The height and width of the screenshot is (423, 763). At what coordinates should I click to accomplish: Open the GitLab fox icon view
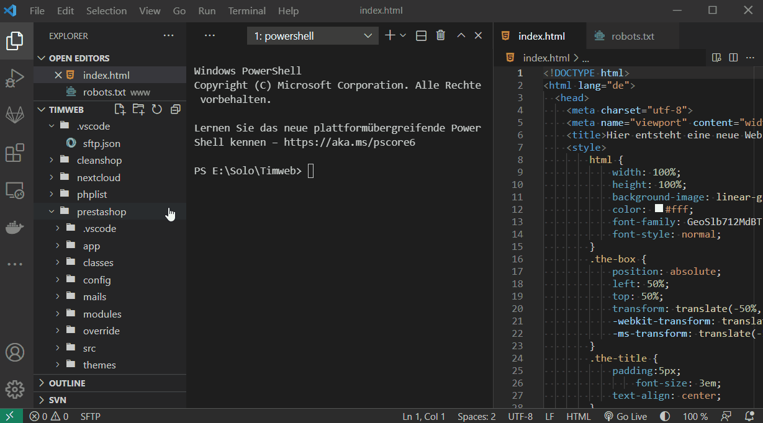click(15, 115)
